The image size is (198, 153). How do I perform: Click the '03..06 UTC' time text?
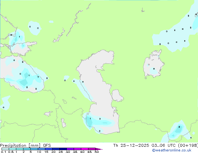(x=164, y=146)
